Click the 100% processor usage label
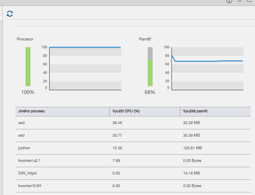This screenshot has width=255, height=195. pyautogui.click(x=28, y=92)
